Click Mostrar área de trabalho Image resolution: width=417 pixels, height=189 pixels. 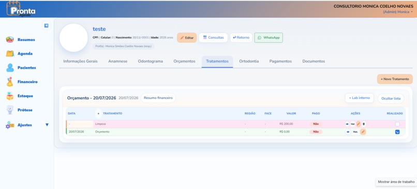[396, 182]
